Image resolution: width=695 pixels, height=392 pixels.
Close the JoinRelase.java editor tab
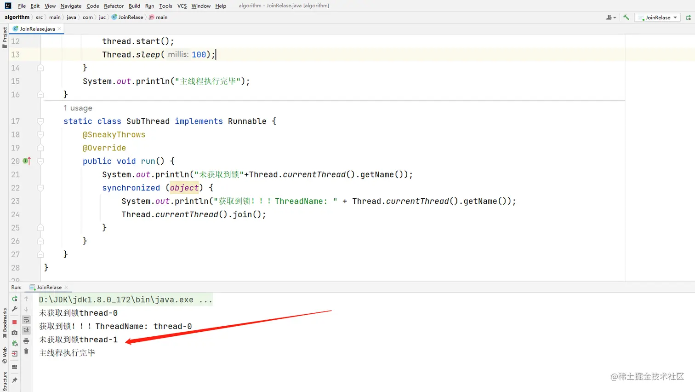(59, 29)
